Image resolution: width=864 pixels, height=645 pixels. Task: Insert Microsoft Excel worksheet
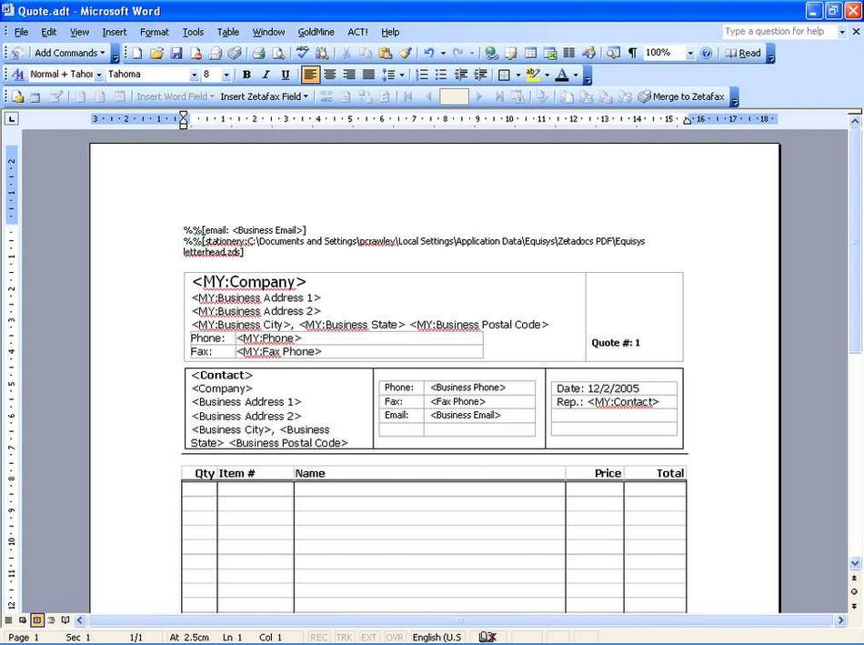550,53
